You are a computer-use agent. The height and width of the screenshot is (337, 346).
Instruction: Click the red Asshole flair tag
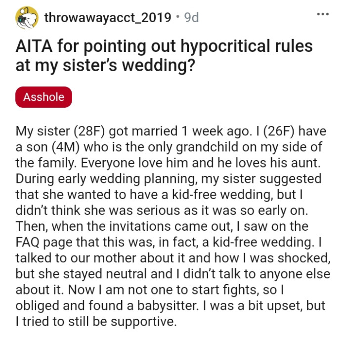click(43, 97)
